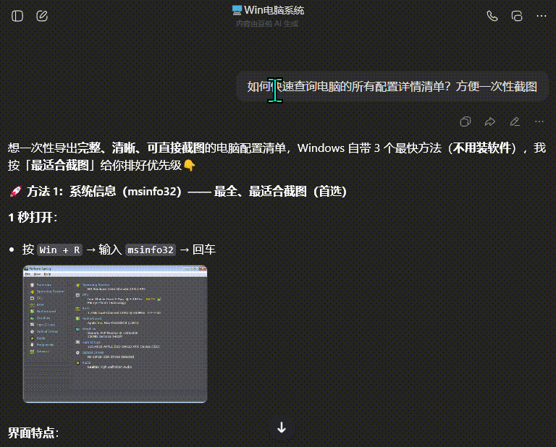This screenshot has width=556, height=447.
Task: Open the top-right more options menu
Action: click(542, 16)
